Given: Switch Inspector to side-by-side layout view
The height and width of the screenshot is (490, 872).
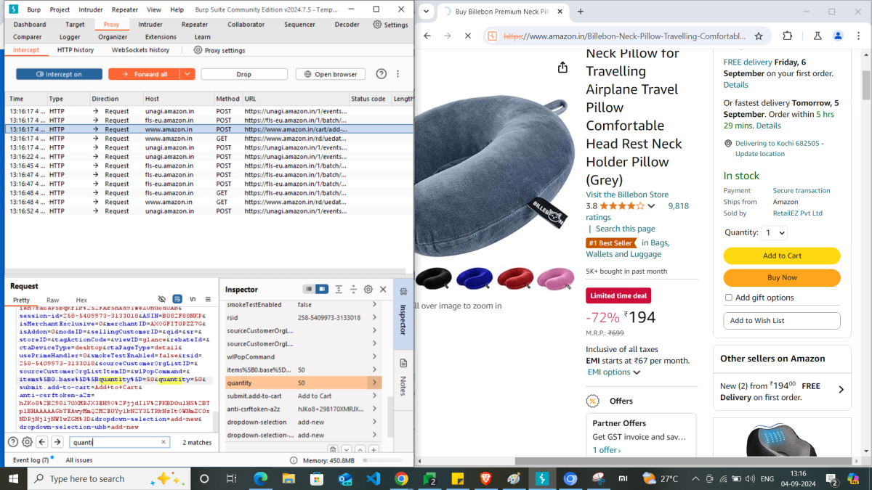Looking at the screenshot, I should (x=322, y=289).
